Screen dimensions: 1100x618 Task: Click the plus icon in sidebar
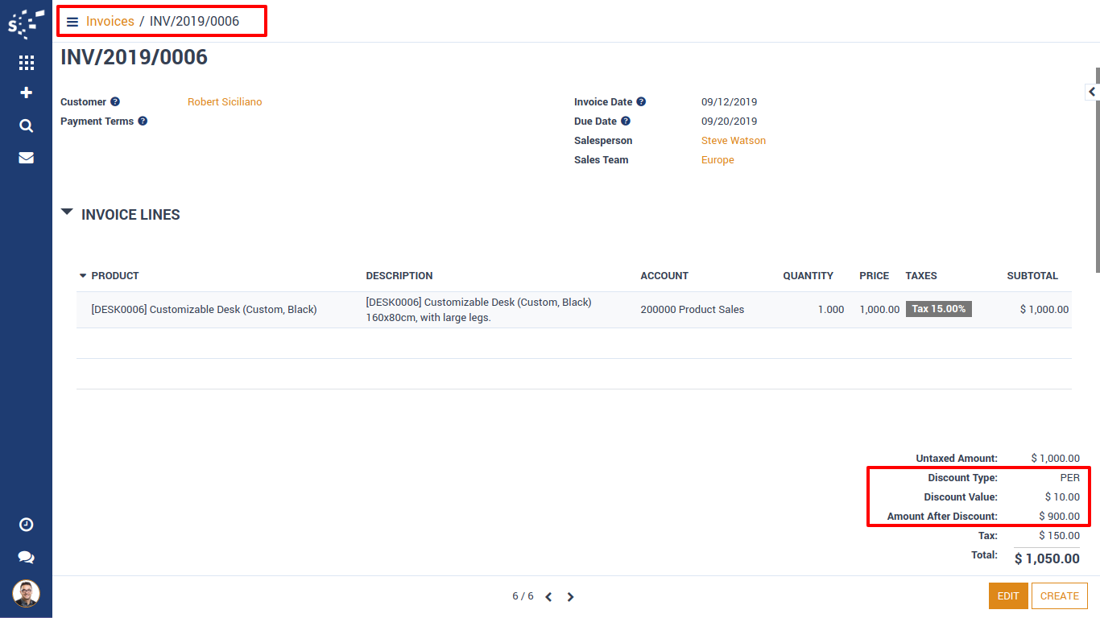[x=26, y=93]
